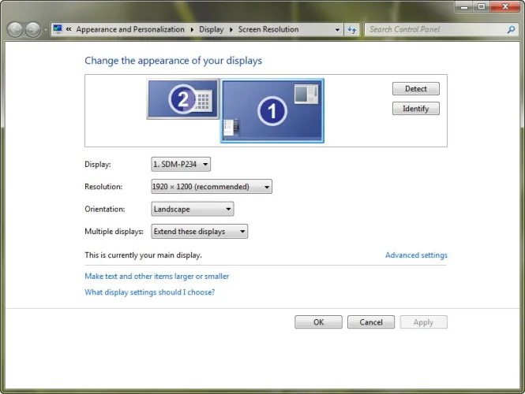525x394 pixels.
Task: Click 'This is currently your main display' text
Action: pos(144,255)
